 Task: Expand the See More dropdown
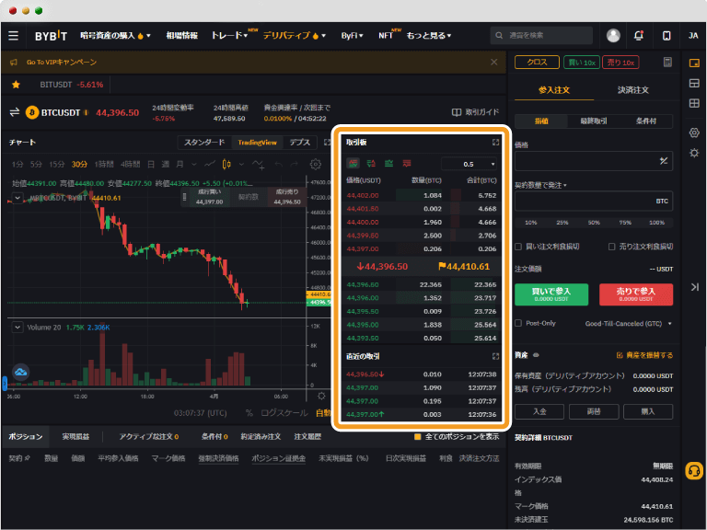coord(428,36)
